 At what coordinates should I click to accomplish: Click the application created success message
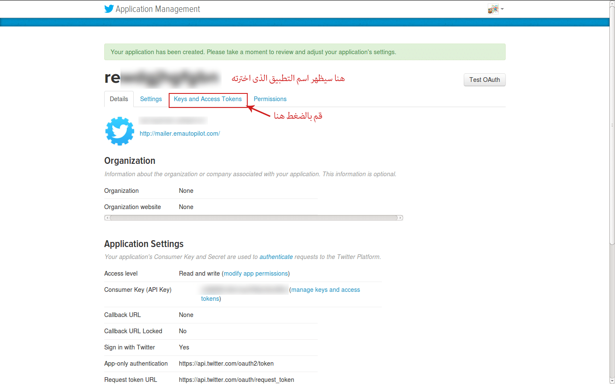pyautogui.click(x=305, y=52)
